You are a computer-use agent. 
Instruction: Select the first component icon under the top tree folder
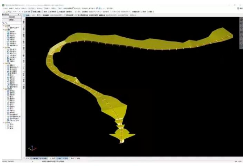click(x=8, y=28)
